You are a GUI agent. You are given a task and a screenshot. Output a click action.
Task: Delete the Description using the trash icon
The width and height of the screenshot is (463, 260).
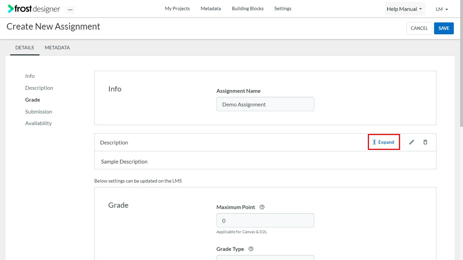click(x=425, y=142)
